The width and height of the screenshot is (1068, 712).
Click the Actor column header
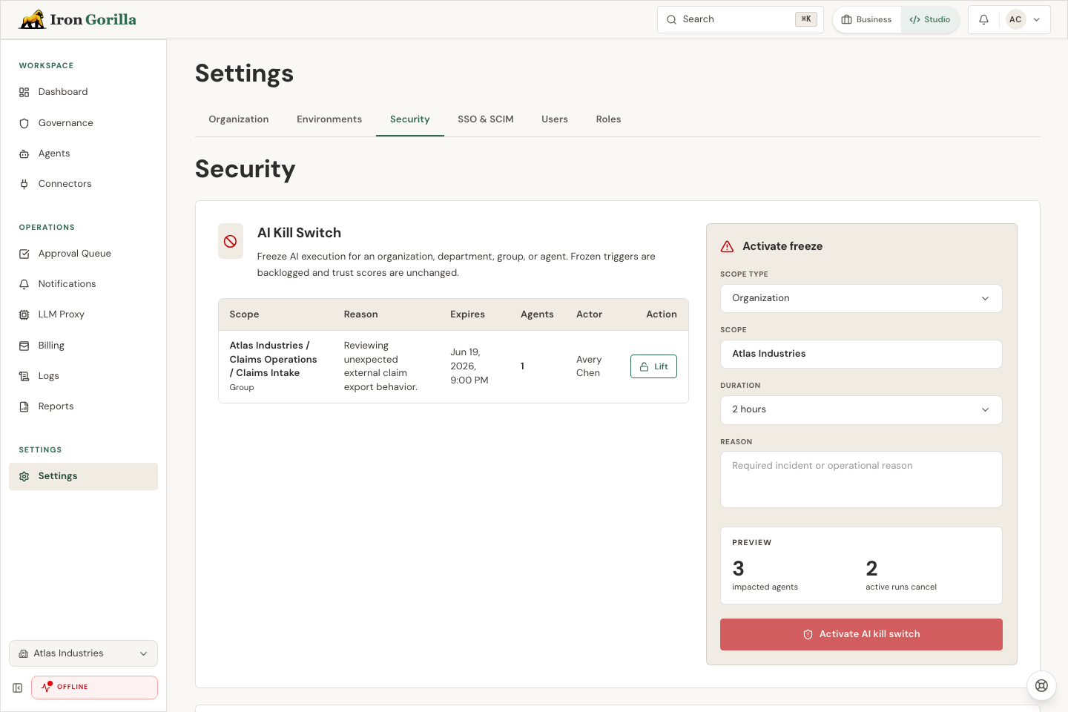pos(589,314)
